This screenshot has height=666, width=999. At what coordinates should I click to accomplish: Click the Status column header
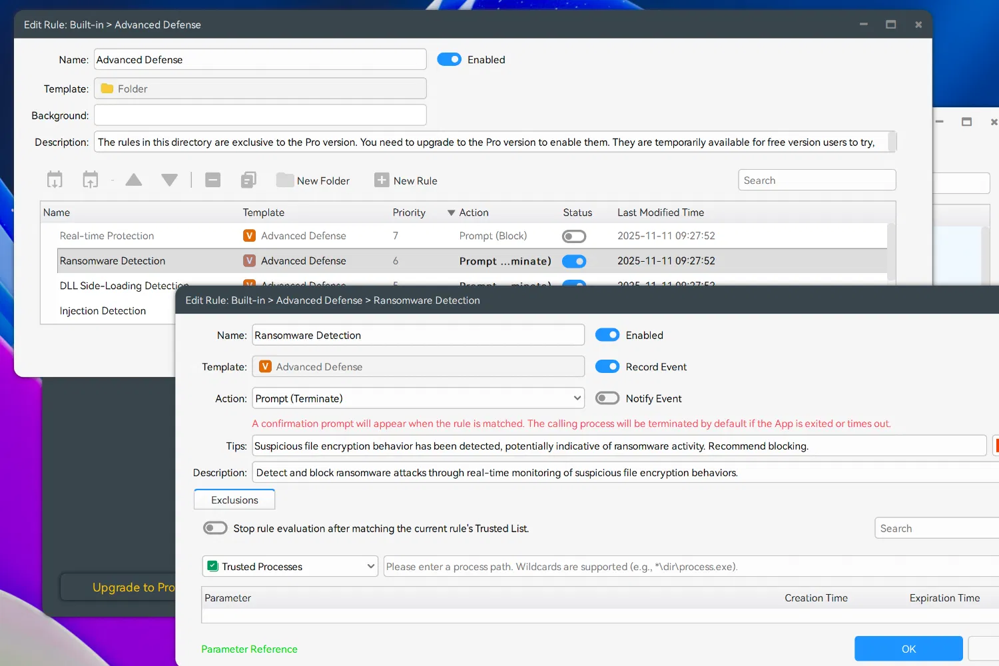(x=577, y=212)
